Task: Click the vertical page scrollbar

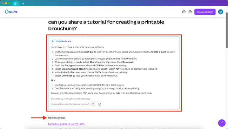Action: coord(227,30)
